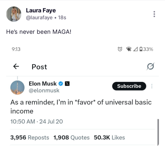
Task: Click the blue verified badge next to Elon Musk
Action: coord(61,84)
